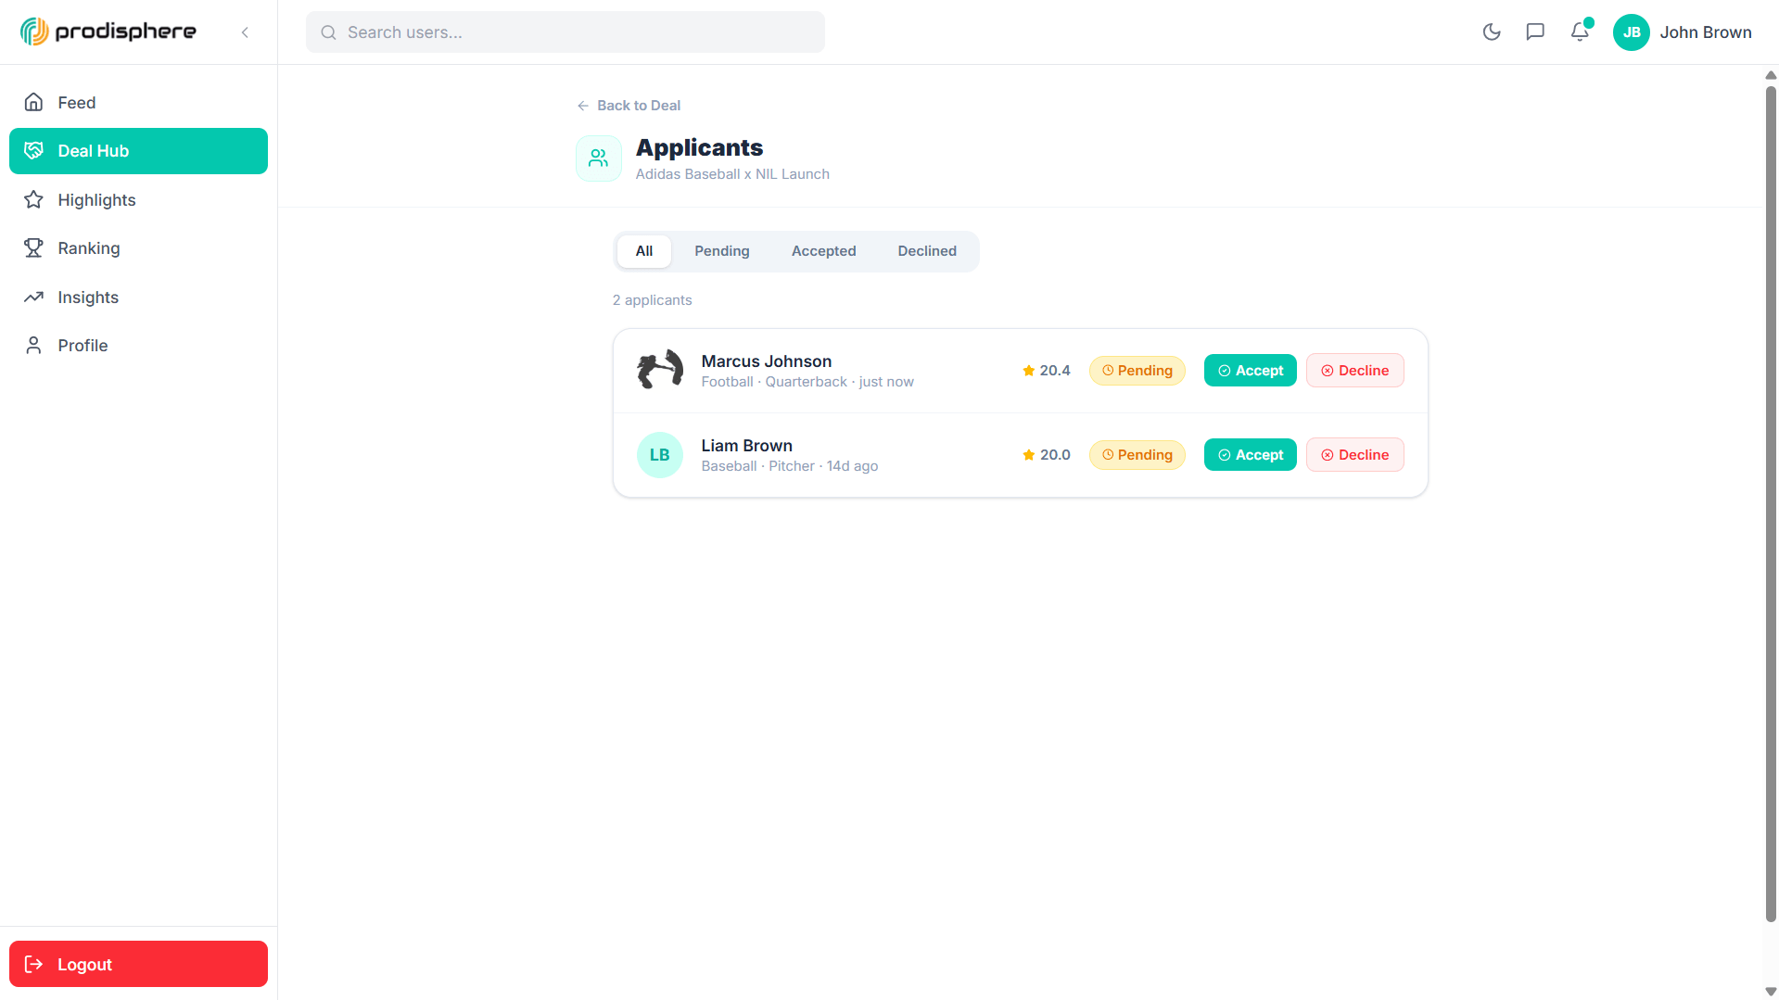Collapse the sidebar with chevron arrow

[x=245, y=32]
